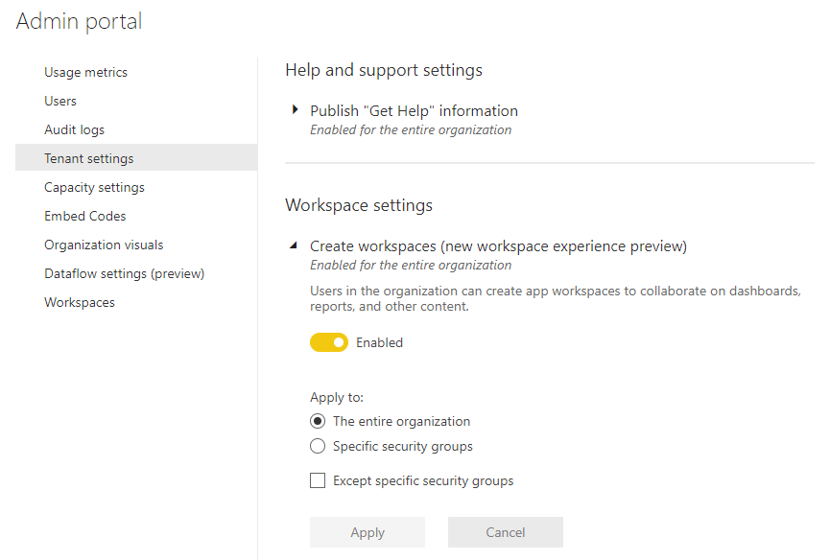
Task: Click the Apply button
Action: (x=367, y=532)
